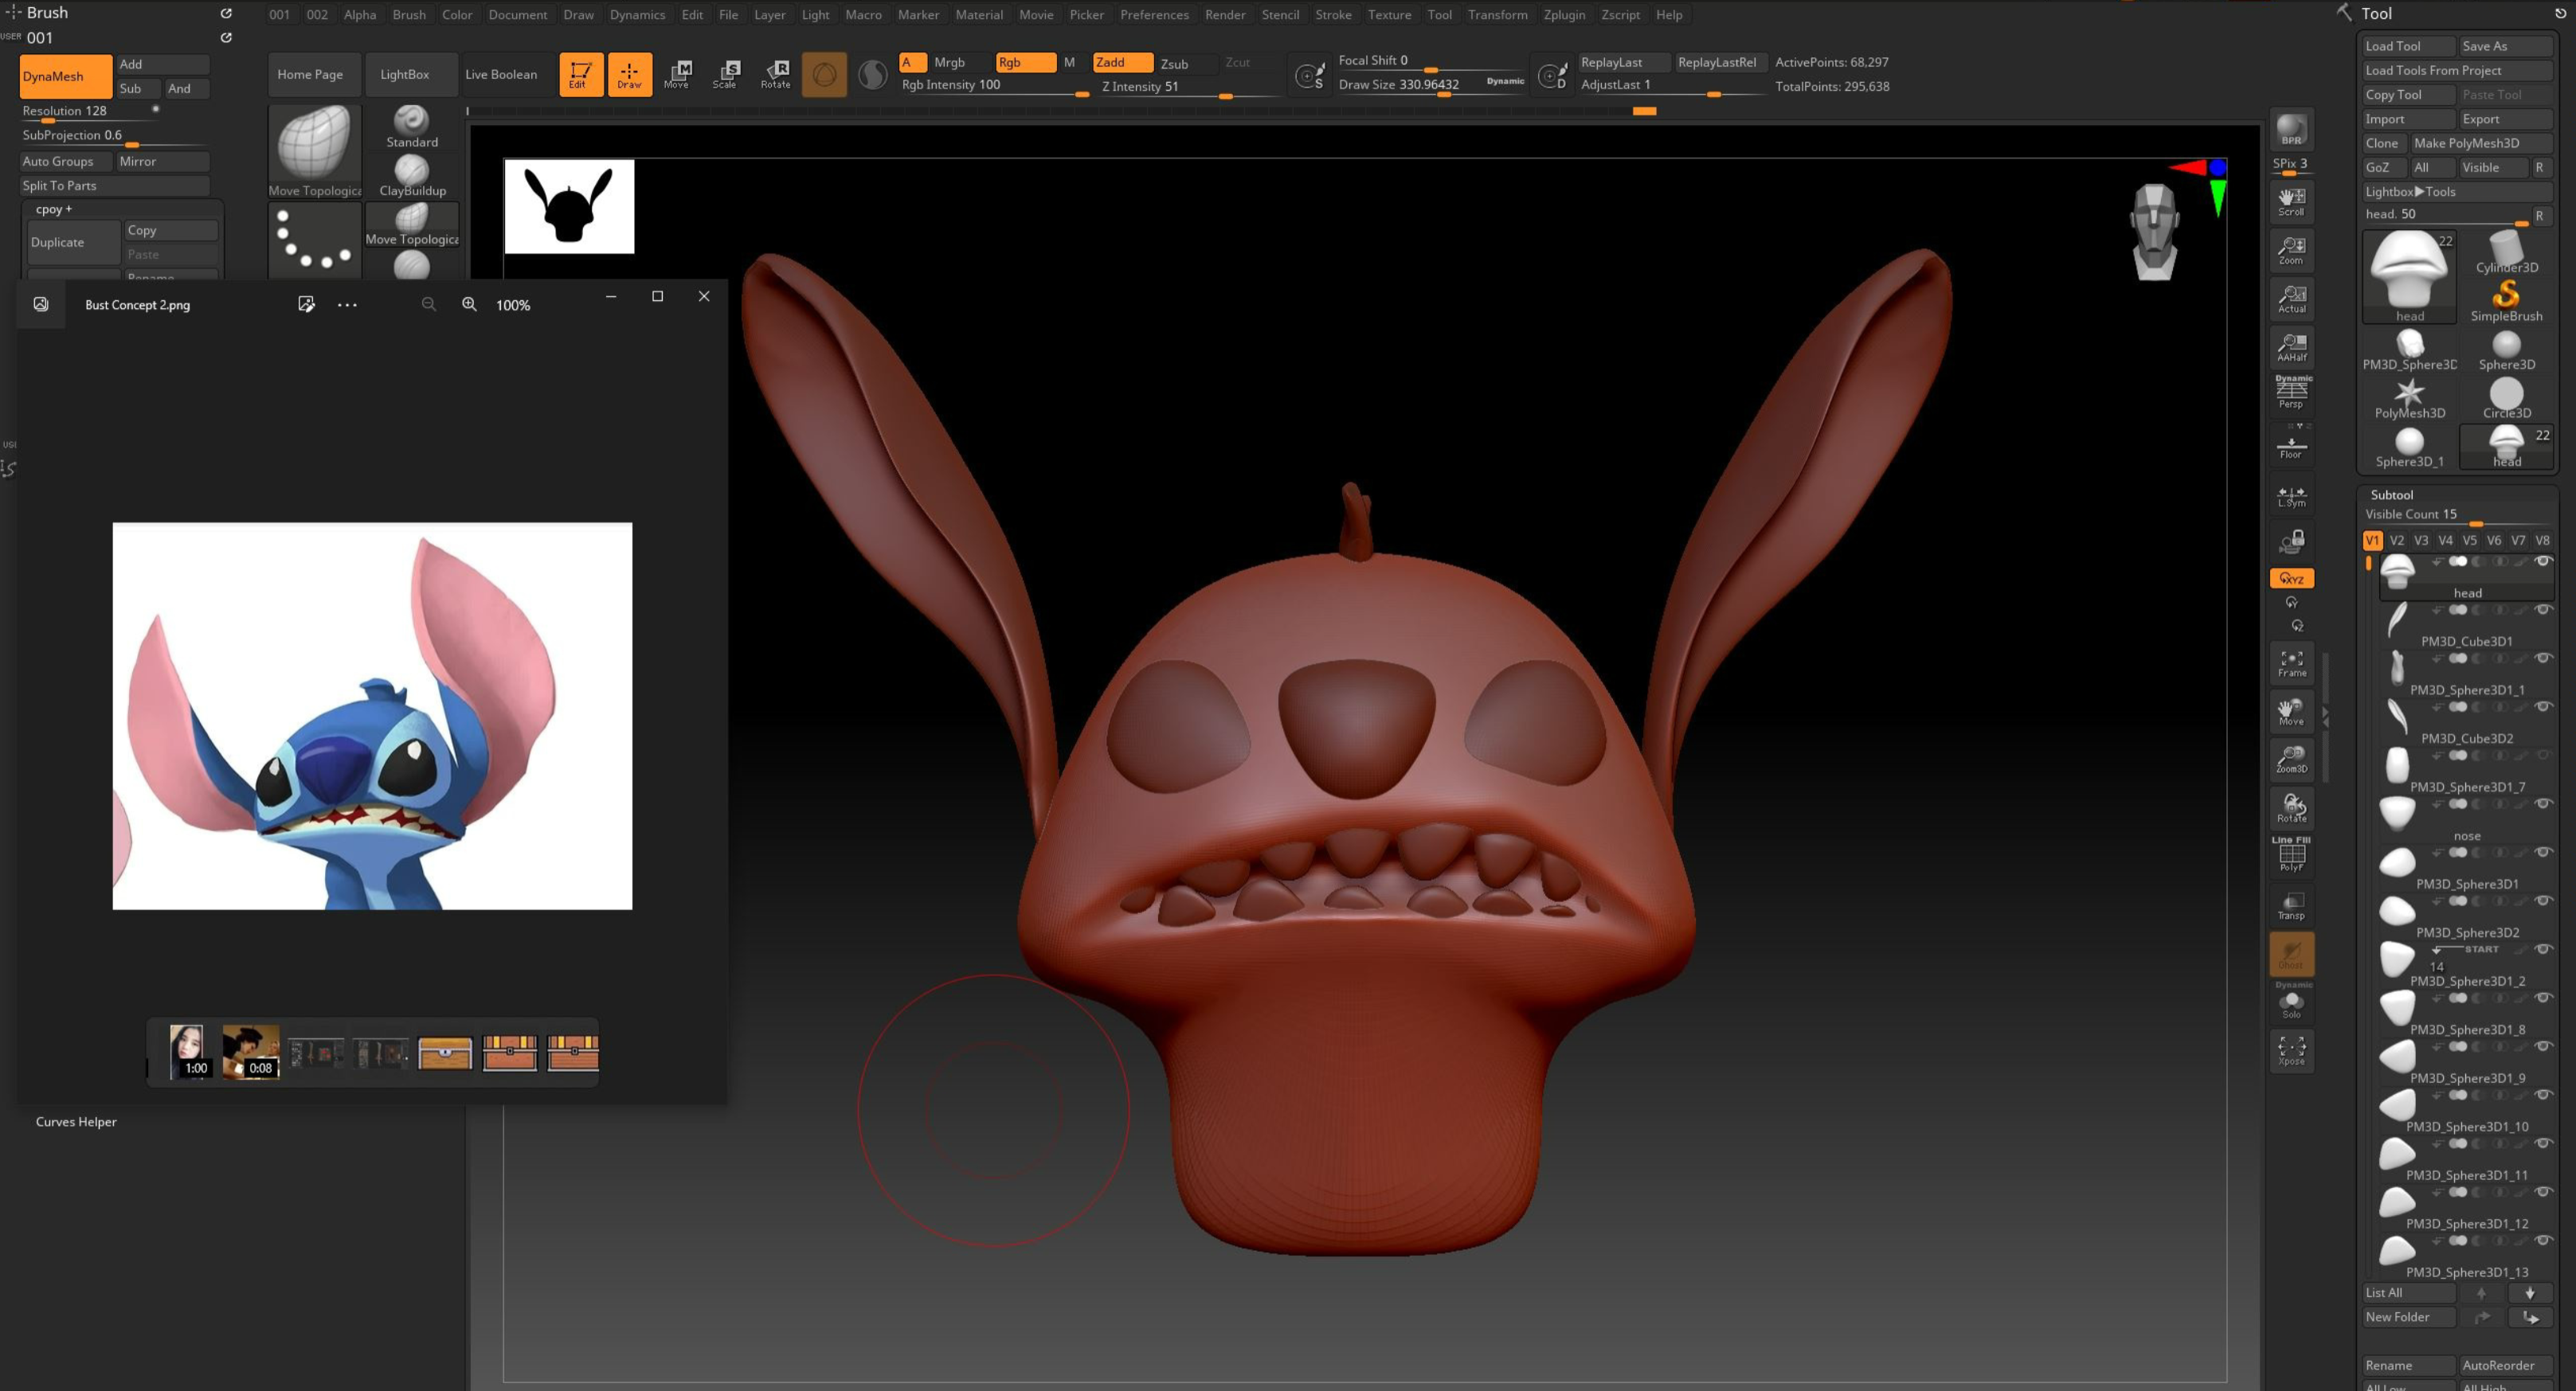Select the Scale transform tool
2576x1391 pixels.
coord(725,74)
